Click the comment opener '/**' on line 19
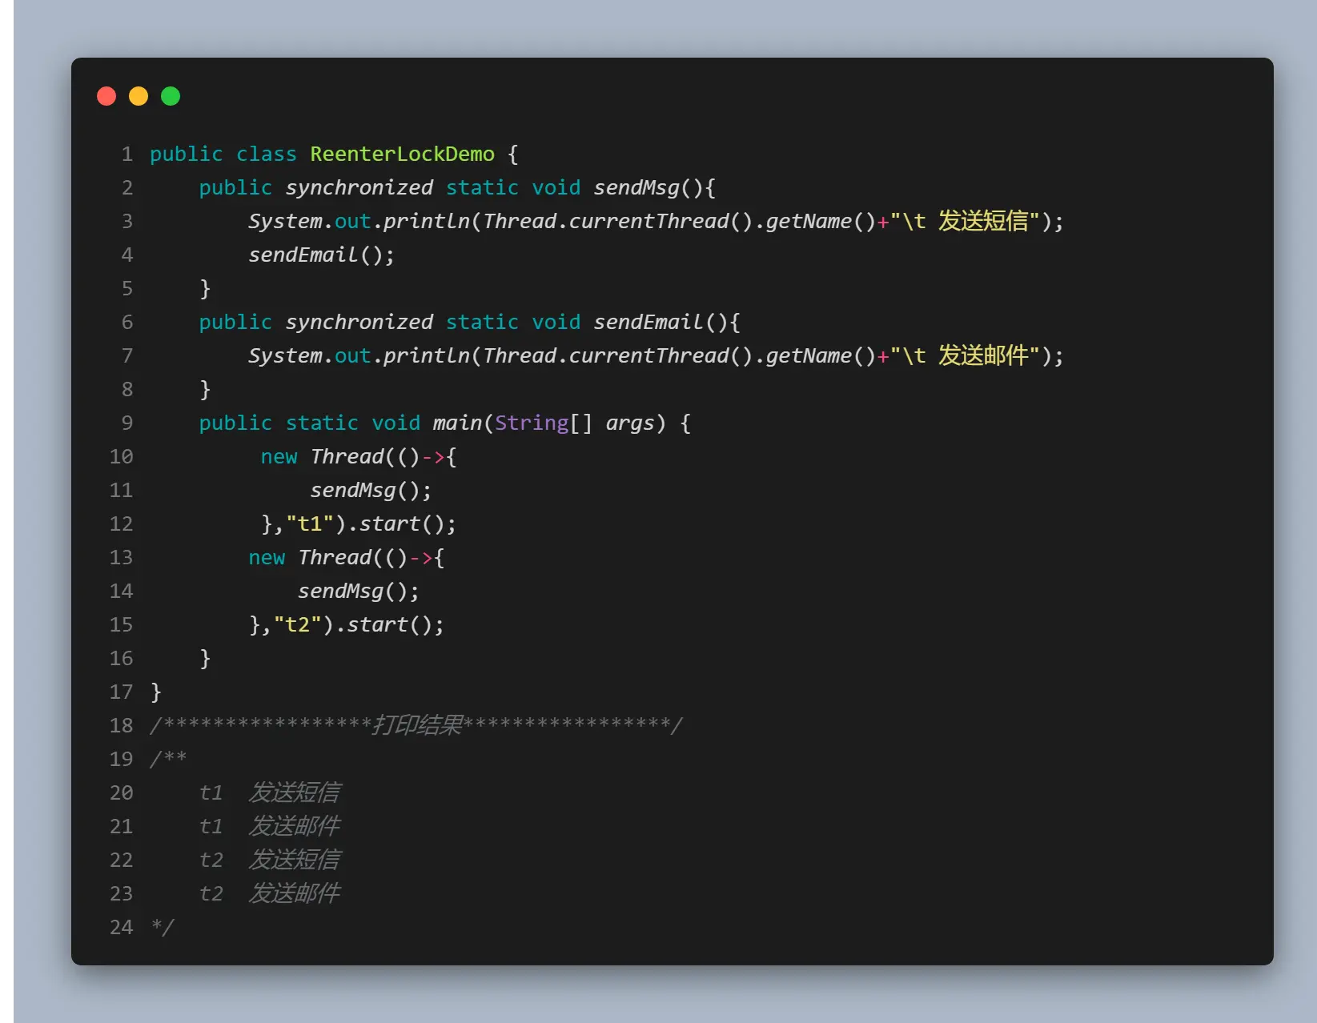The image size is (1317, 1023). click(x=168, y=759)
